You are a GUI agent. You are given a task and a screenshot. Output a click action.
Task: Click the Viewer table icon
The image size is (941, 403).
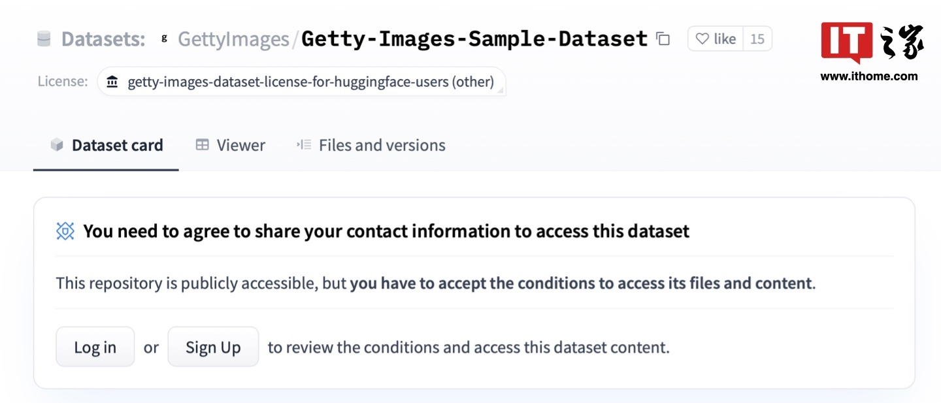point(203,145)
